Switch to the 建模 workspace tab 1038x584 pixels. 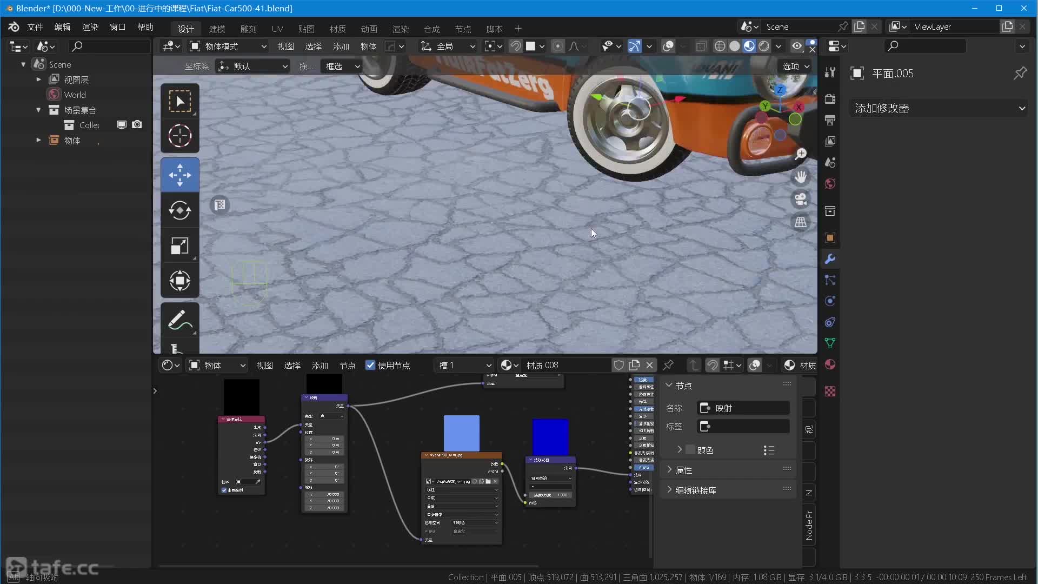[217, 29]
